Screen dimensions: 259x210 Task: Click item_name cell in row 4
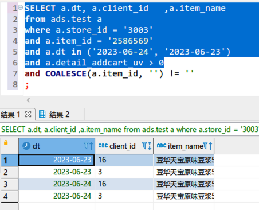(x=184, y=196)
